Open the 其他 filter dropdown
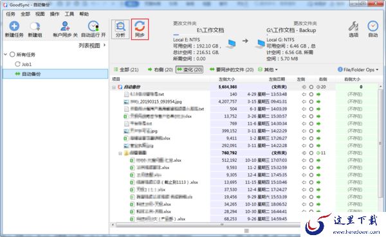Viewport: 386px width, 237px height. [268, 70]
